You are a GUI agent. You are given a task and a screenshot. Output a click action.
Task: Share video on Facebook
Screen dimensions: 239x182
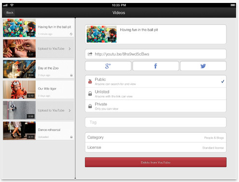tap(156, 66)
